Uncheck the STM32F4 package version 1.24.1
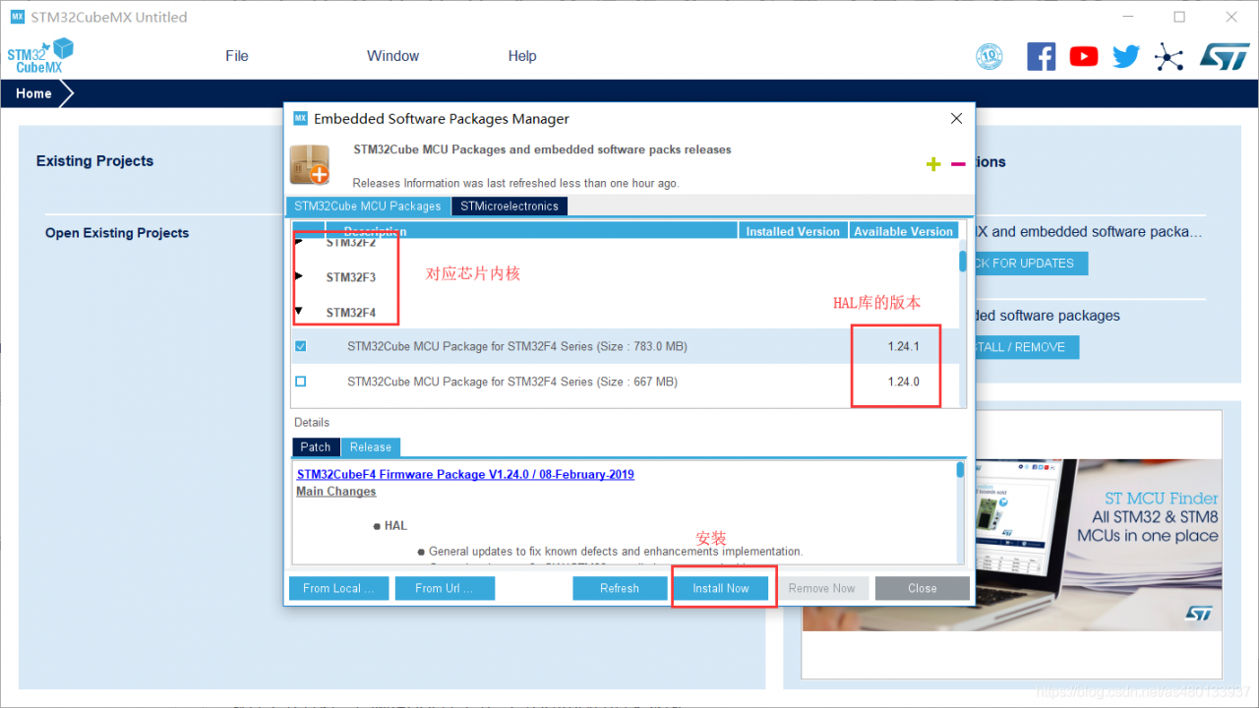This screenshot has height=708, width=1259. click(x=301, y=346)
